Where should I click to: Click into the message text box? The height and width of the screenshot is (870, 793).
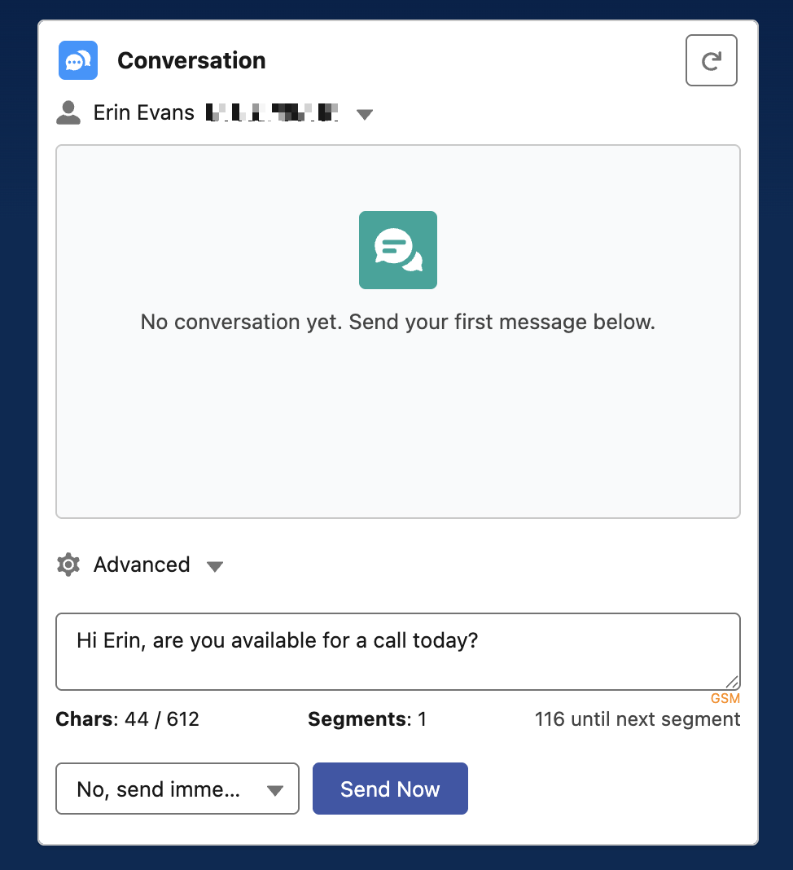[x=397, y=651]
